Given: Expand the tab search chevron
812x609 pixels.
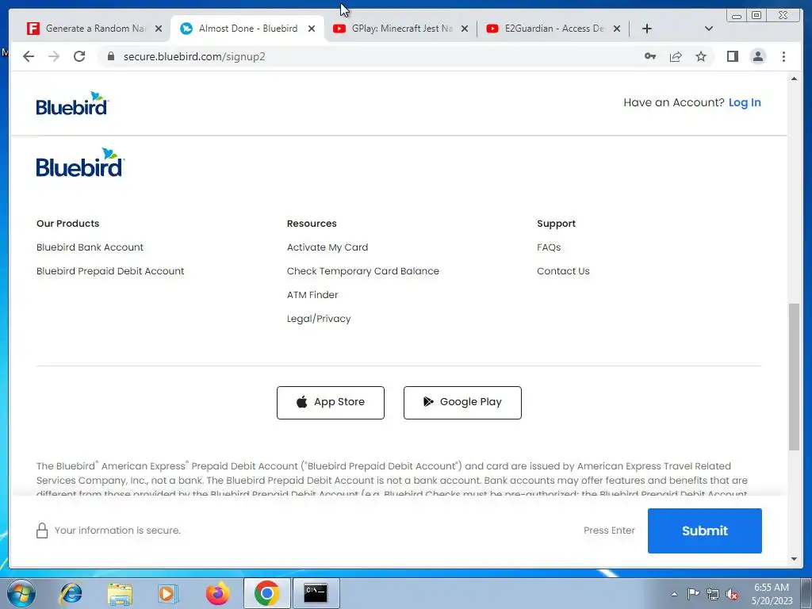Looking at the screenshot, I should 709,29.
